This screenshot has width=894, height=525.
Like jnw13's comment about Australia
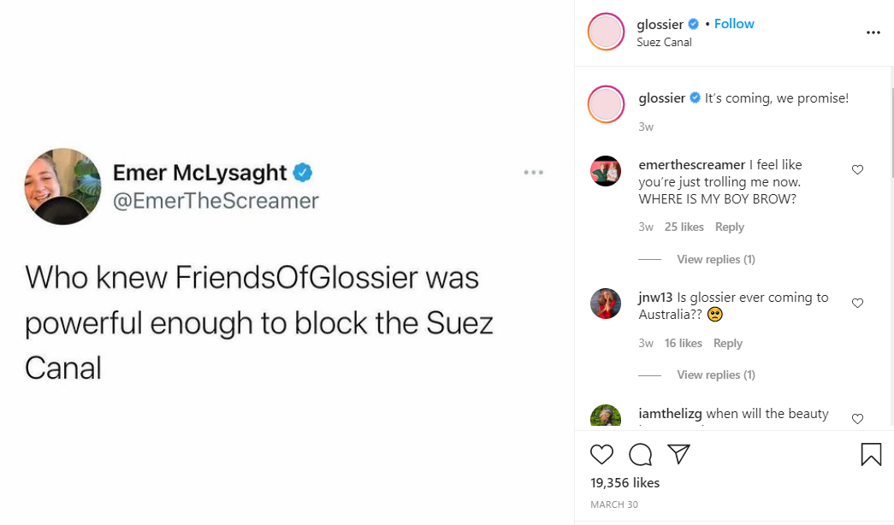(857, 303)
